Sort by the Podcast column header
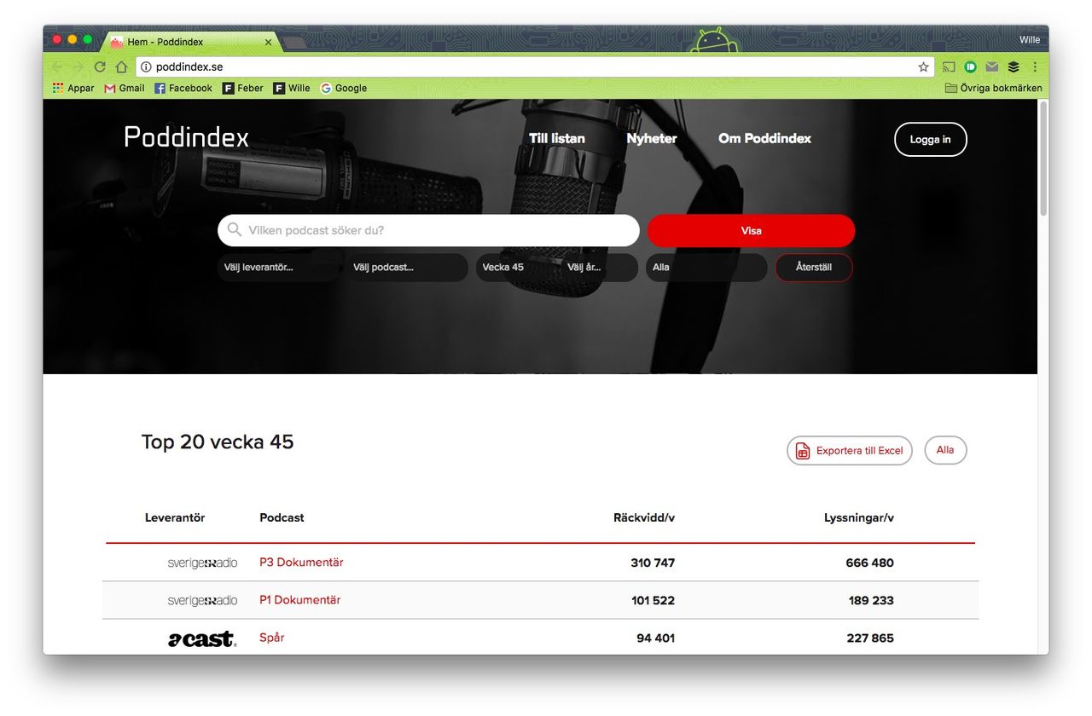 pos(282,517)
